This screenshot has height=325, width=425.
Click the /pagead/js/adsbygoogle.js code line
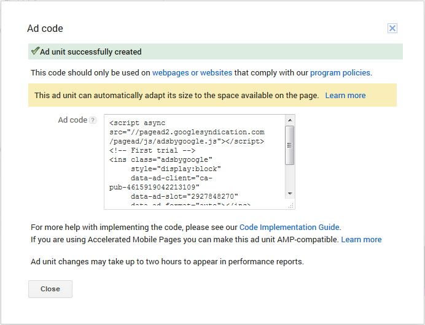pos(187,141)
